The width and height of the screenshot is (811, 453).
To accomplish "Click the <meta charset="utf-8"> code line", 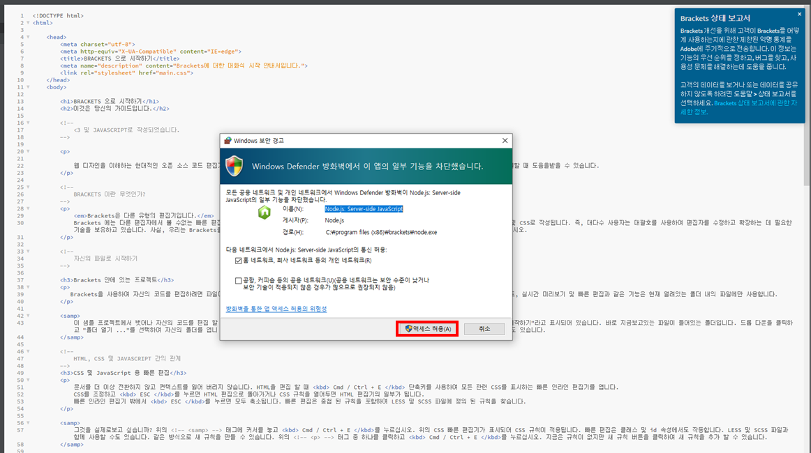I will pyautogui.click(x=97, y=45).
